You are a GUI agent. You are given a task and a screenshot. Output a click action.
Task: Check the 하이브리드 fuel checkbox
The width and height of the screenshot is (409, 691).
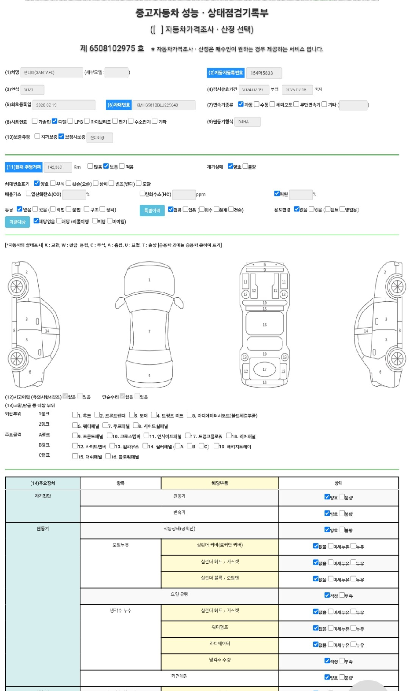[87, 121]
